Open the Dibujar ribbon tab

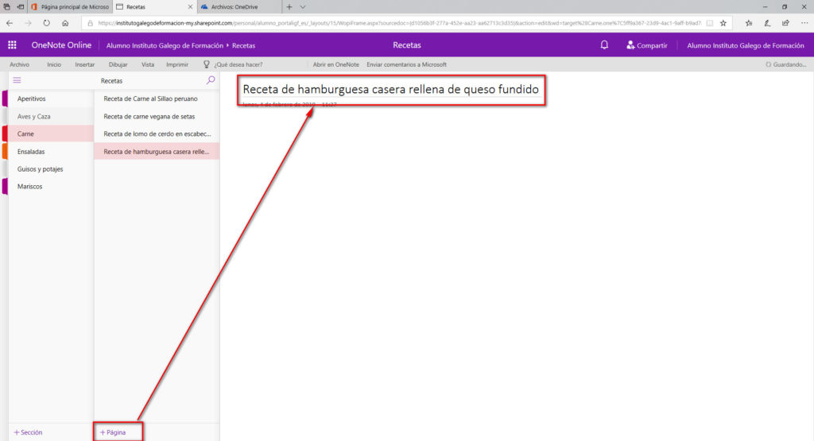118,64
